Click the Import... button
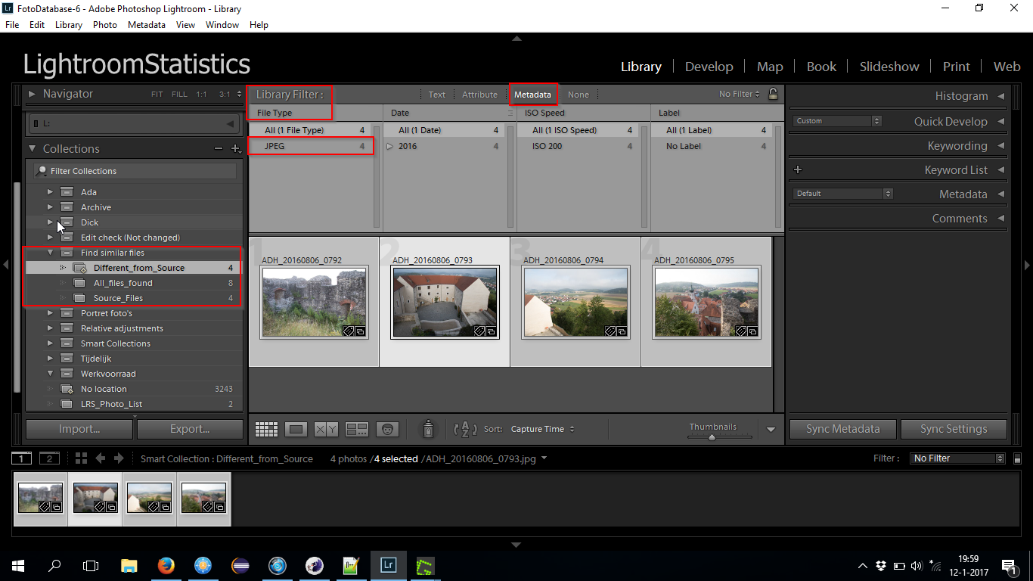 click(79, 429)
